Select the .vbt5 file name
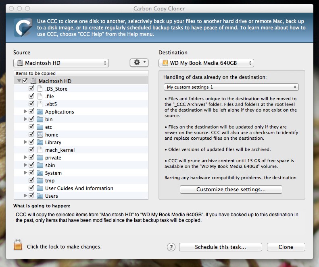 [x=51, y=104]
